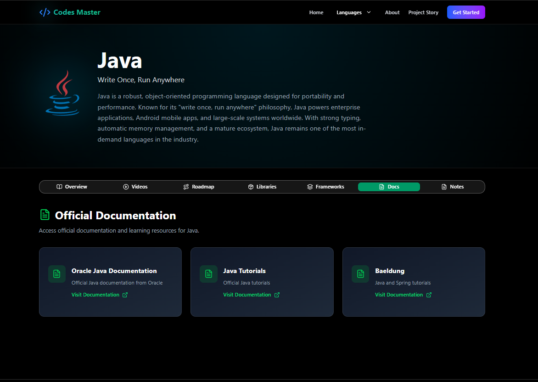Click the document icon on Baeldung card
Image resolution: width=538 pixels, height=382 pixels.
pos(360,274)
